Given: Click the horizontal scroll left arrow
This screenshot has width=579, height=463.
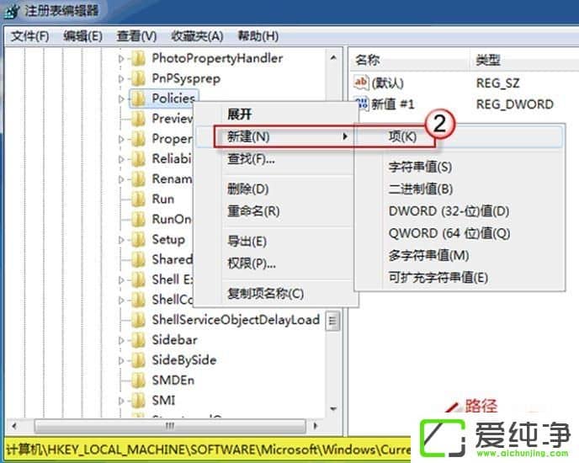Looking at the screenshot, I should click(14, 426).
